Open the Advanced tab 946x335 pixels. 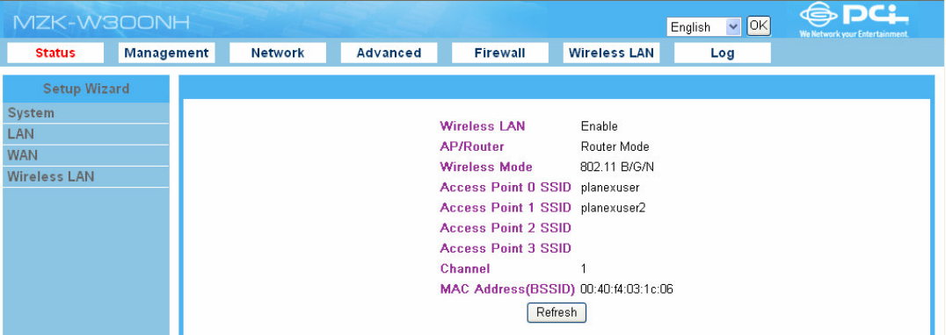click(x=389, y=53)
